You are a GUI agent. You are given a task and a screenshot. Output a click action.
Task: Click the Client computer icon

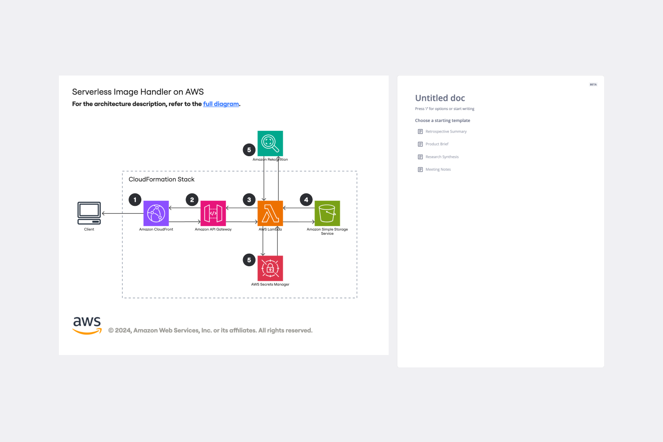[89, 213]
